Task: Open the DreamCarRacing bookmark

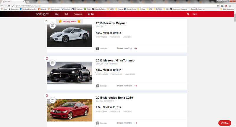Action: (99, 9)
